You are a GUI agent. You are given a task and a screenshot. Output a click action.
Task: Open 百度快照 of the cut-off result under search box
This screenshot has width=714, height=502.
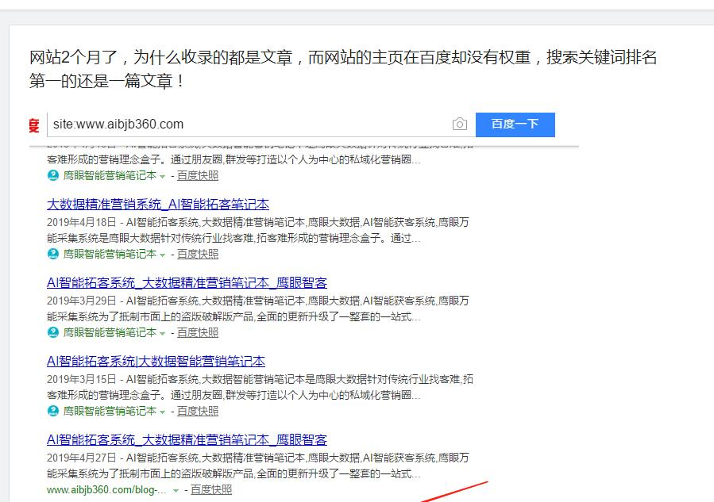pyautogui.click(x=198, y=175)
